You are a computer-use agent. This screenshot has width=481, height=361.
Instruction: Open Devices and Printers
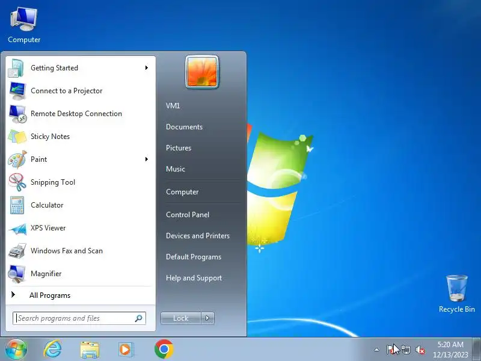coord(198,236)
